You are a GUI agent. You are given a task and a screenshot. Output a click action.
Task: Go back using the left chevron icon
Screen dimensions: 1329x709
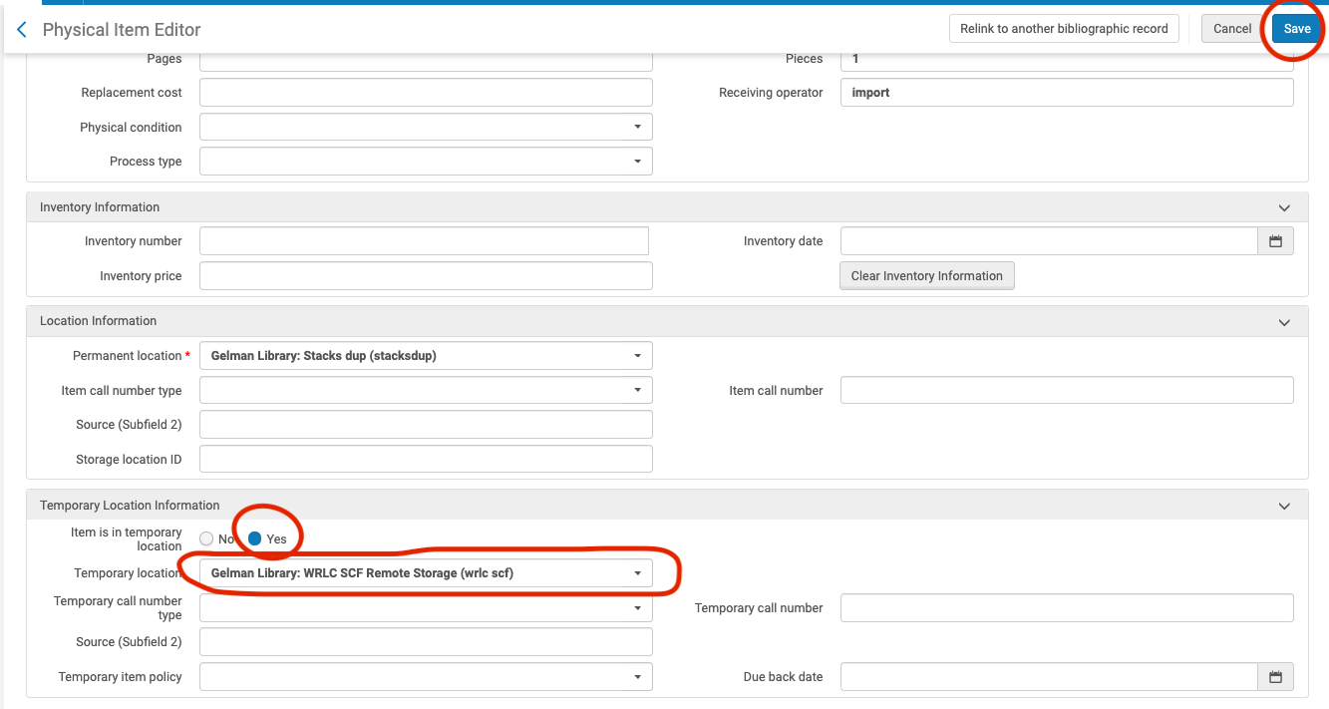click(22, 30)
